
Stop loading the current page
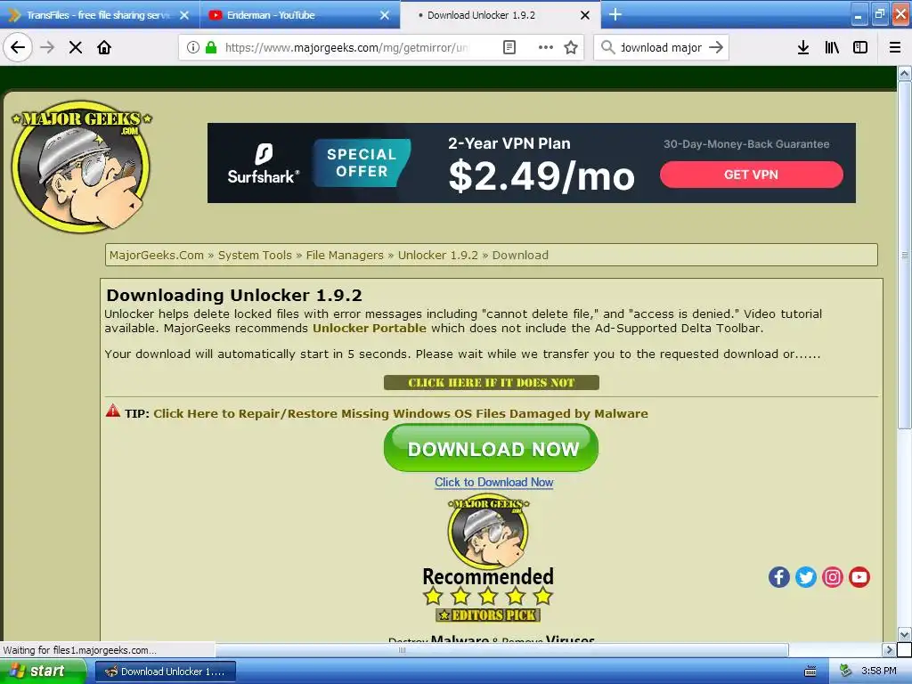pos(76,47)
